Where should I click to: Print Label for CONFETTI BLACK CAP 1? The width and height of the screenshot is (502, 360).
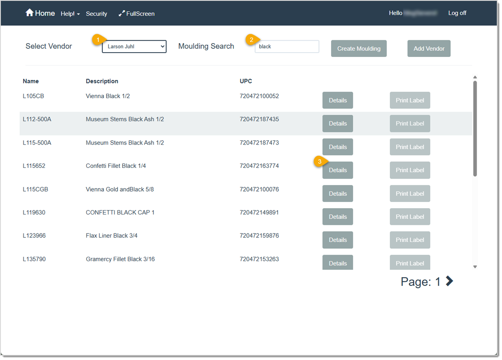[x=410, y=216]
